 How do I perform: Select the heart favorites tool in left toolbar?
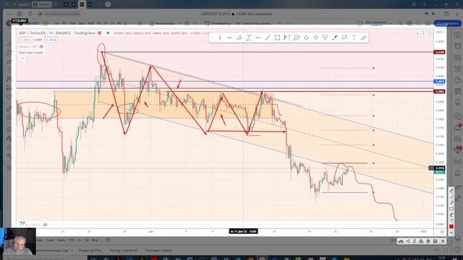click(9, 96)
